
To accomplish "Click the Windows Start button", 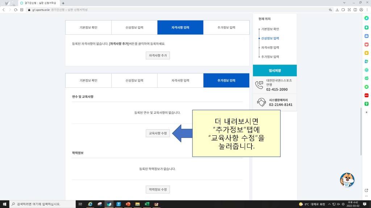I will coord(4,204).
